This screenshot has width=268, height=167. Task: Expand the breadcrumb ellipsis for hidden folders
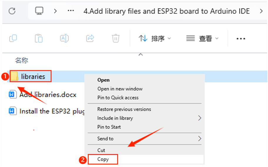71,11
